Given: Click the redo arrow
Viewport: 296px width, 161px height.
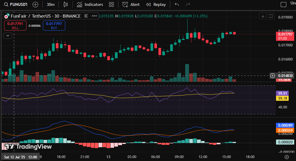Looking at the screenshot, I should [x=188, y=4].
